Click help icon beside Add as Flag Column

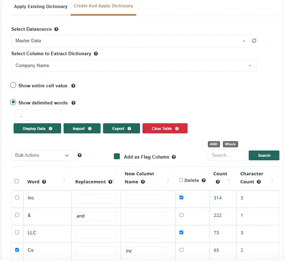(x=174, y=157)
